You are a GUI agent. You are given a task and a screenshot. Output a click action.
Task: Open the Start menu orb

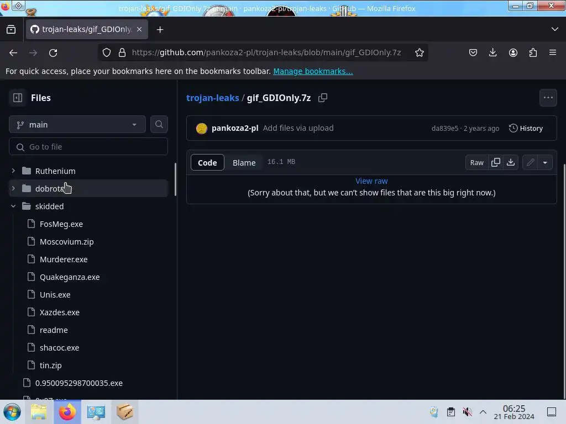(x=12, y=412)
